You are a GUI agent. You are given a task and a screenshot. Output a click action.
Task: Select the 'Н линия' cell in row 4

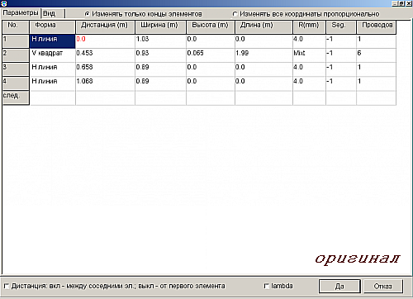point(52,83)
